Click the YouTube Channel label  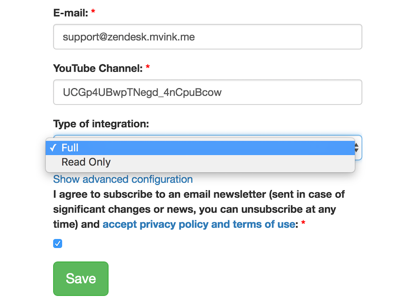pos(98,68)
